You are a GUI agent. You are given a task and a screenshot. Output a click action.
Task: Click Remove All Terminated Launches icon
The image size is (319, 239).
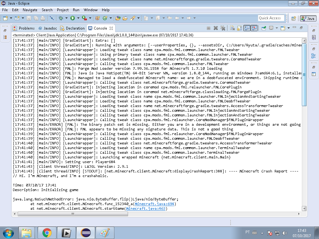[x=223, y=28]
